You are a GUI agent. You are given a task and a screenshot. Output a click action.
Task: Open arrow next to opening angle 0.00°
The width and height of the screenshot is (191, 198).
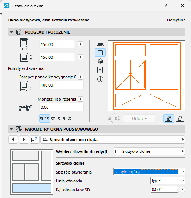(x=182, y=189)
